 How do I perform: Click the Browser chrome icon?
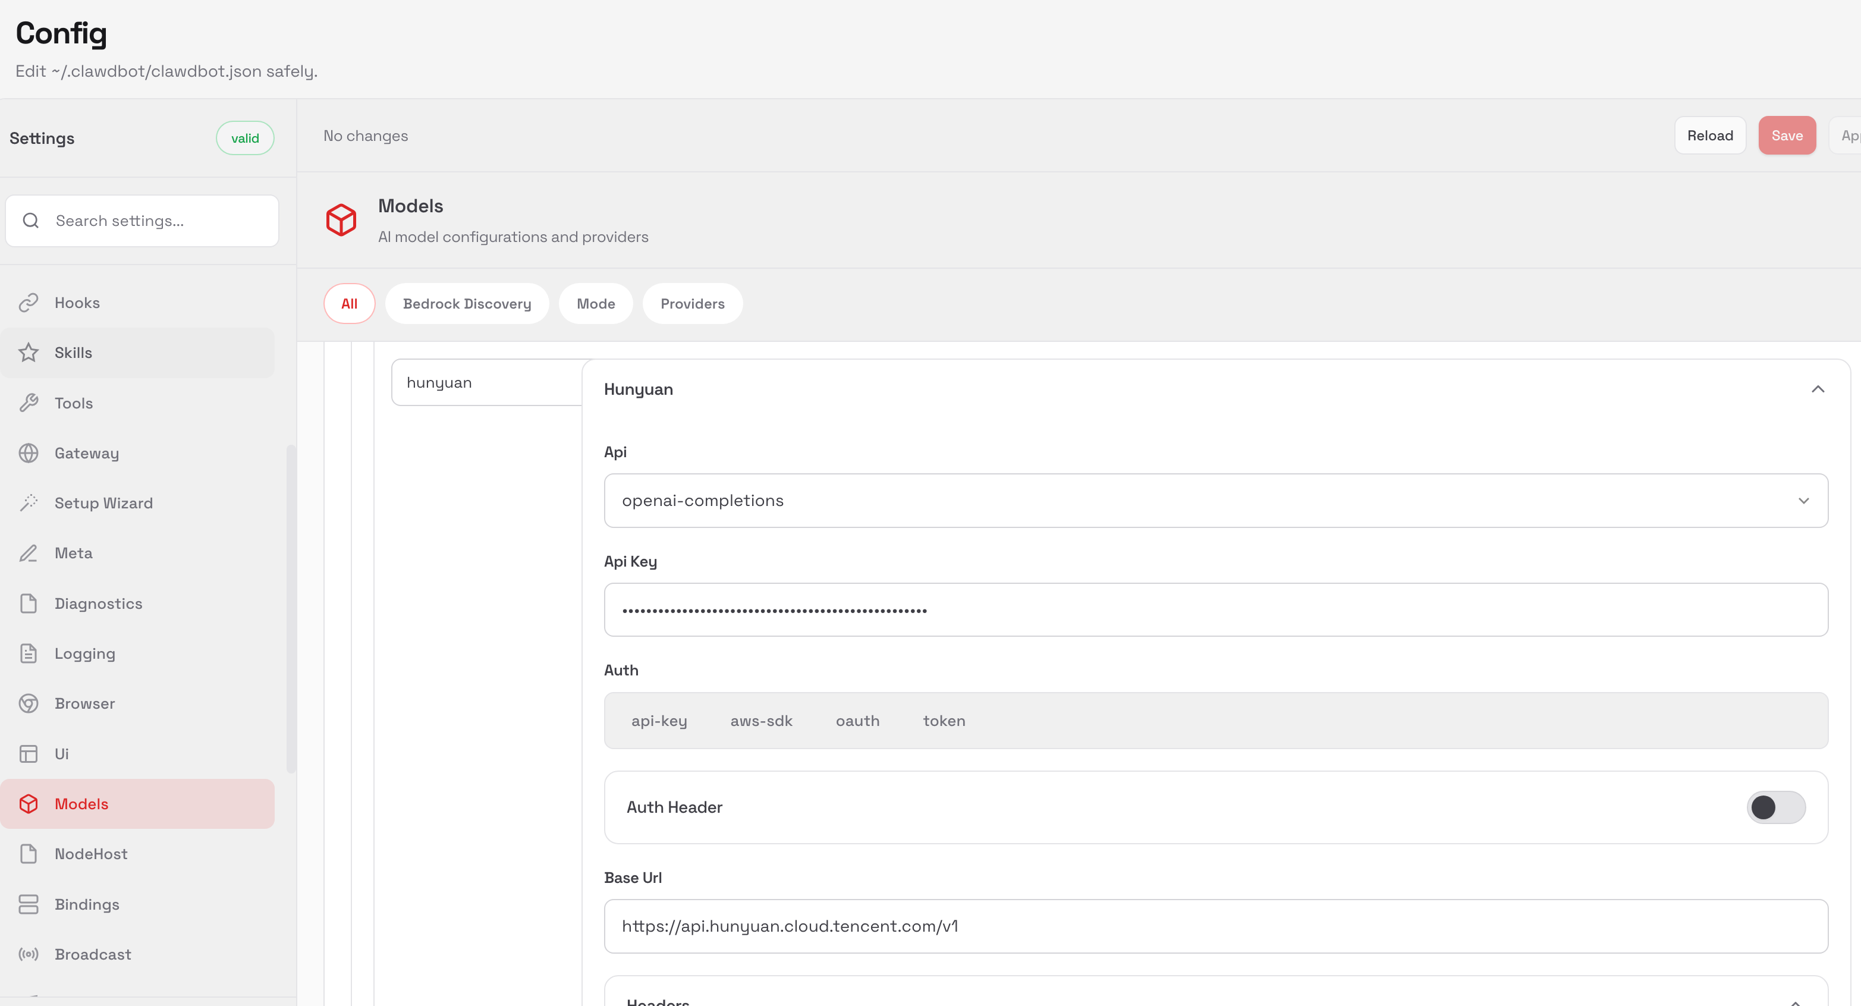click(28, 703)
